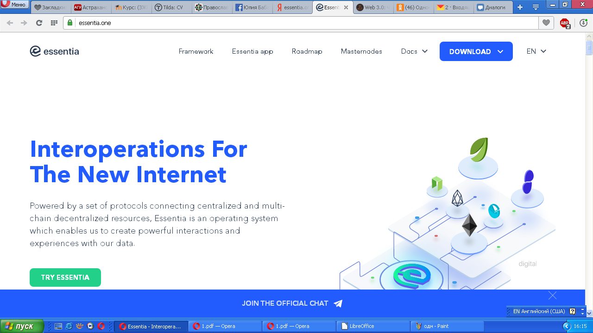Open first 1.pdf — Opera taskbar item
This screenshot has height=333, width=593.
point(225,326)
